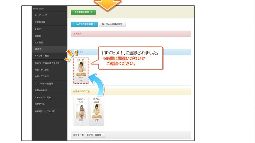The height and width of the screenshot is (143, 255).
Task: Open パスワードの変更等 in the sidebar
Action: [x=44, y=84]
